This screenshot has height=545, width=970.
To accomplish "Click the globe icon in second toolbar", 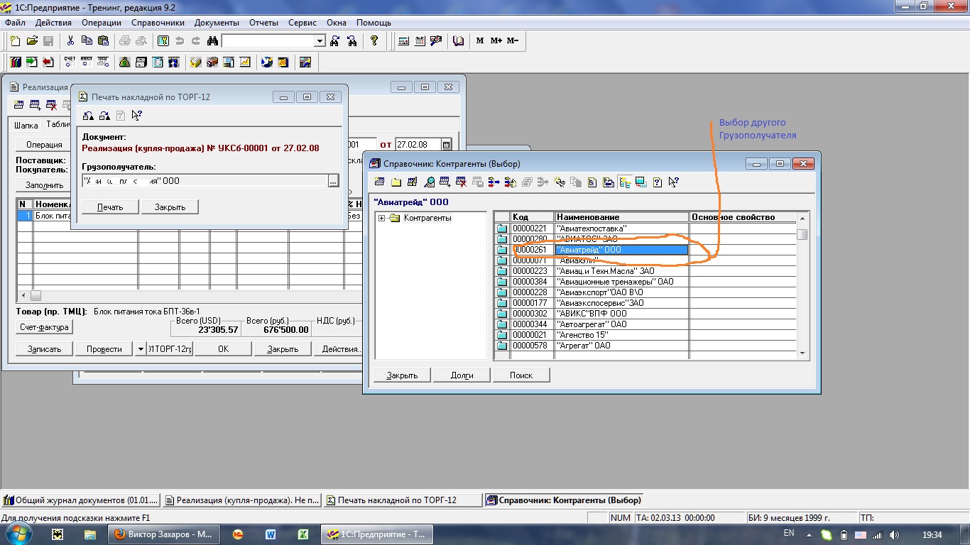I will [267, 62].
